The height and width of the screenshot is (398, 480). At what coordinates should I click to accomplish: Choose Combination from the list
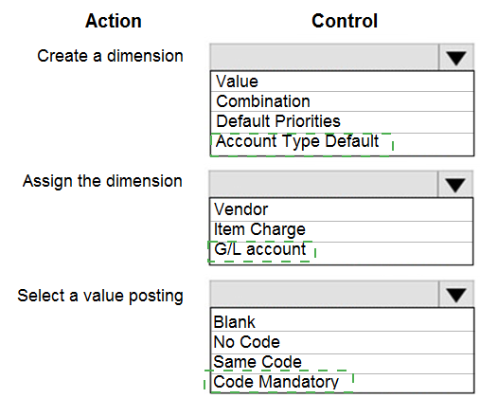pyautogui.click(x=342, y=101)
